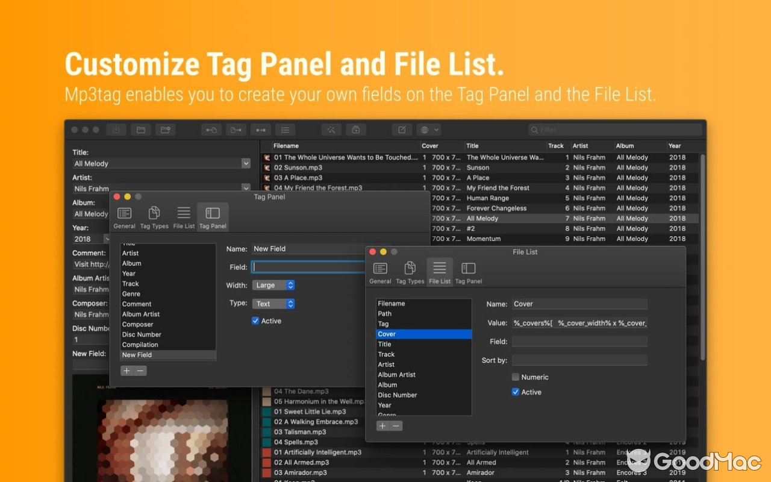Expand the Title dropdown showing All Melody
Viewport: 771px width, 482px height.
[x=246, y=163]
